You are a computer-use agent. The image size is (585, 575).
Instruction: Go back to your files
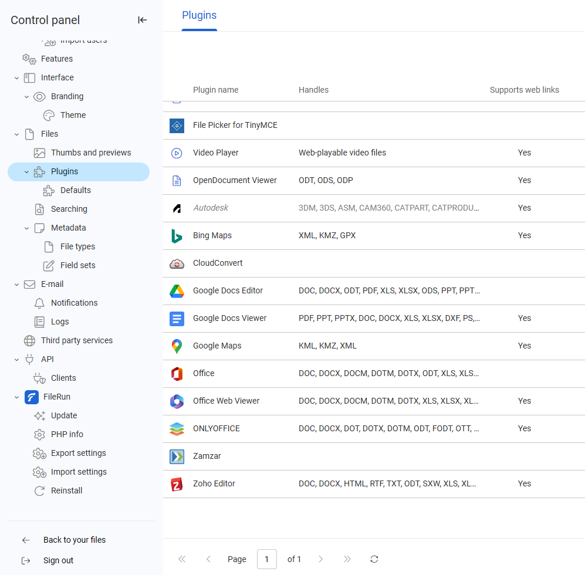pos(75,540)
